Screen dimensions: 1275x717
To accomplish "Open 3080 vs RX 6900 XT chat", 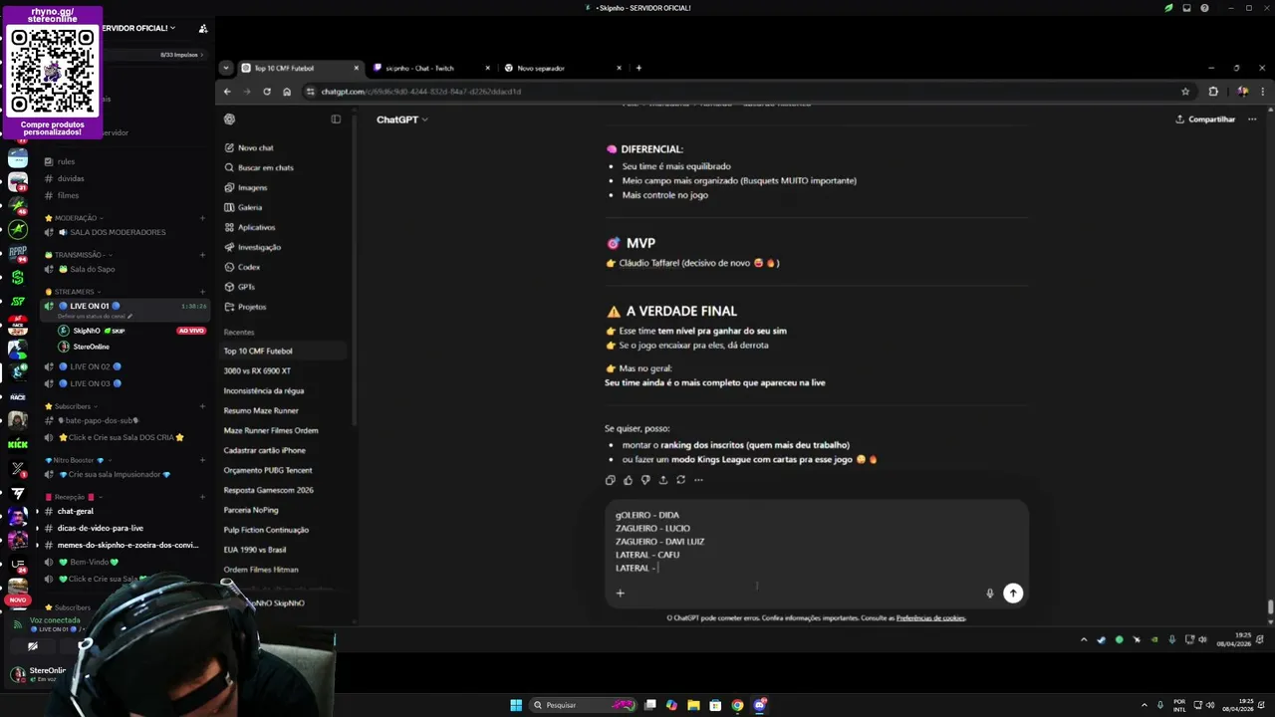I will click(x=257, y=370).
